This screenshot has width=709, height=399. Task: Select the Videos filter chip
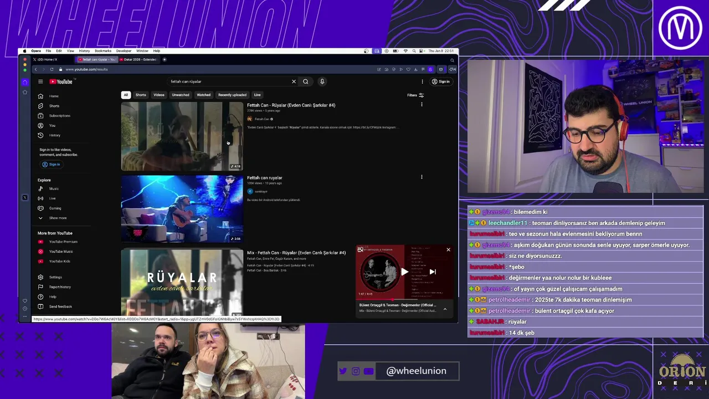click(x=159, y=95)
